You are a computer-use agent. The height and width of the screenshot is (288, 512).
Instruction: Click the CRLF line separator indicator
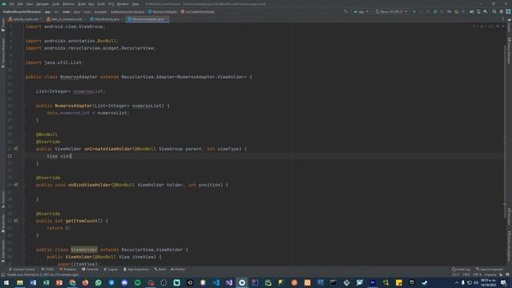pyautogui.click(x=466, y=275)
